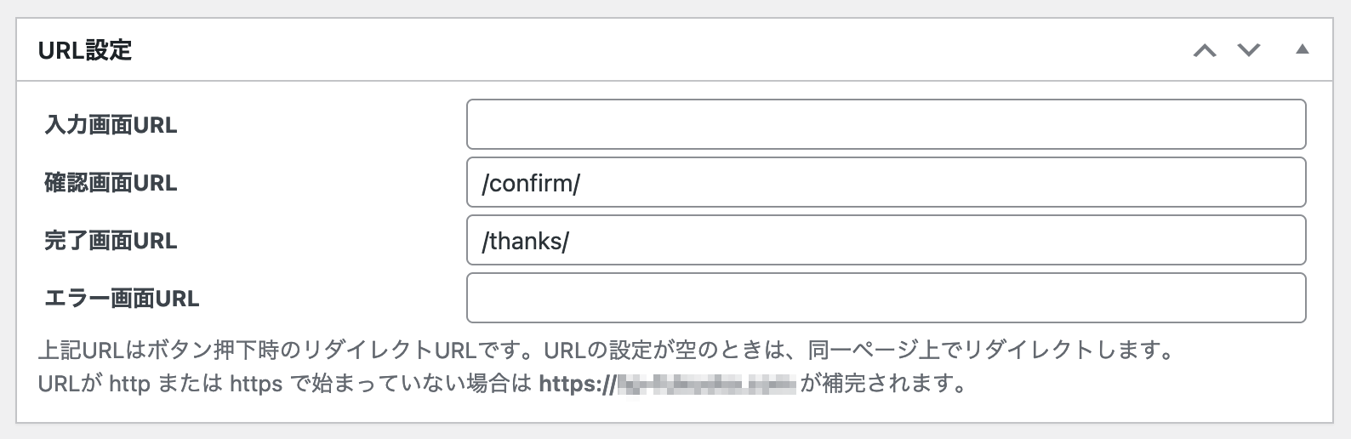Click the /thanks/ text value
Screen dimensions: 1351x439
coord(525,241)
